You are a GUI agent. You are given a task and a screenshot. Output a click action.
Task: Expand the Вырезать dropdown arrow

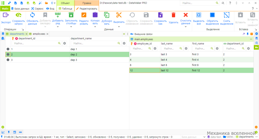tap(119, 26)
